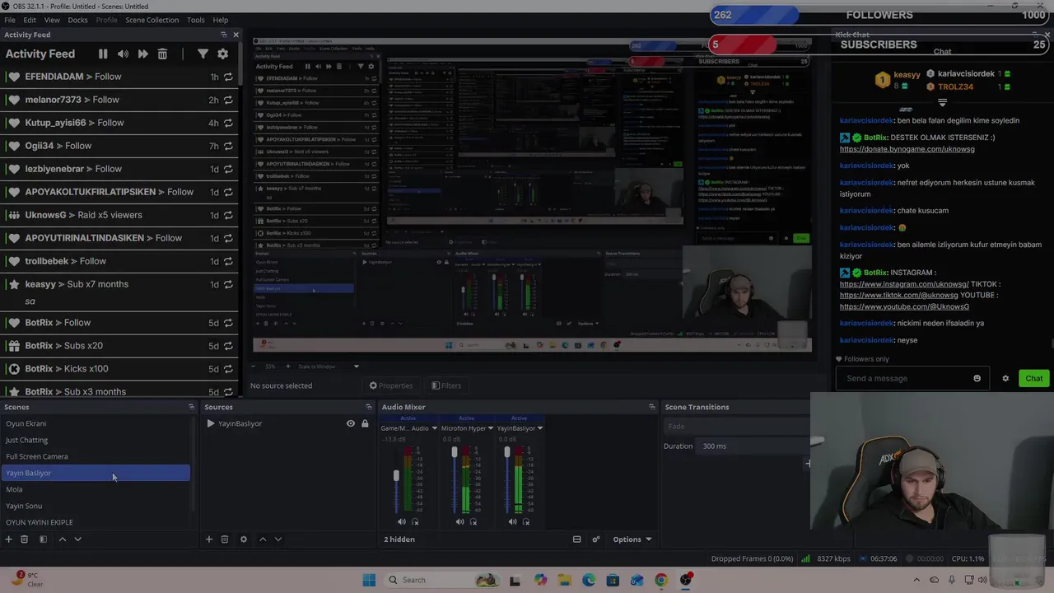Viewport: 1054px width, 593px height.
Task: Switch Audio Mixer layout icon
Action: coord(576,539)
